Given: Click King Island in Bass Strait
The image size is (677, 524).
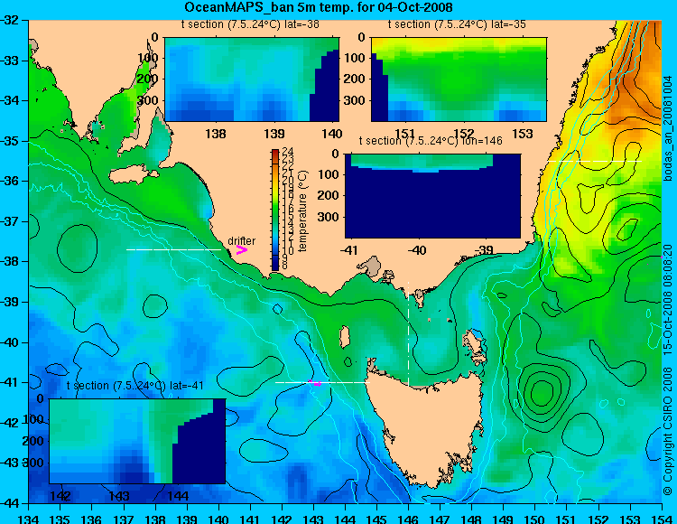Looking at the screenshot, I should pyautogui.click(x=344, y=337).
